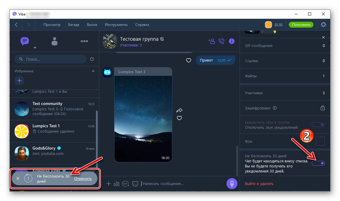
Task: Click the Фон checkbox
Action: [x=321, y=141]
